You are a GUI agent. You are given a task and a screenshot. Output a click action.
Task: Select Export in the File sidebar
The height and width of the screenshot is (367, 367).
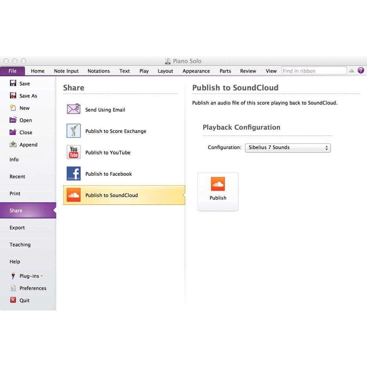(17, 228)
